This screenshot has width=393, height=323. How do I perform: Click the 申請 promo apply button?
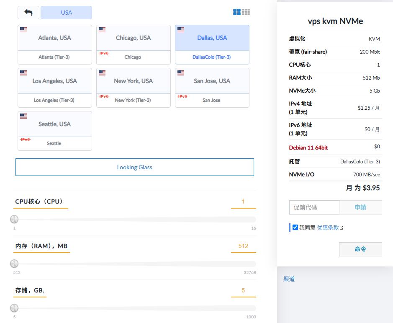pos(360,207)
